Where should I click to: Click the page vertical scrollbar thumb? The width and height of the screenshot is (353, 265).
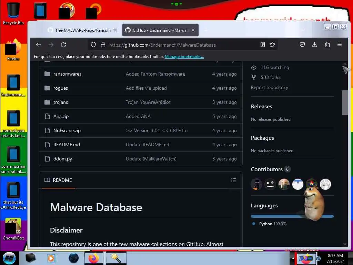tap(345, 102)
